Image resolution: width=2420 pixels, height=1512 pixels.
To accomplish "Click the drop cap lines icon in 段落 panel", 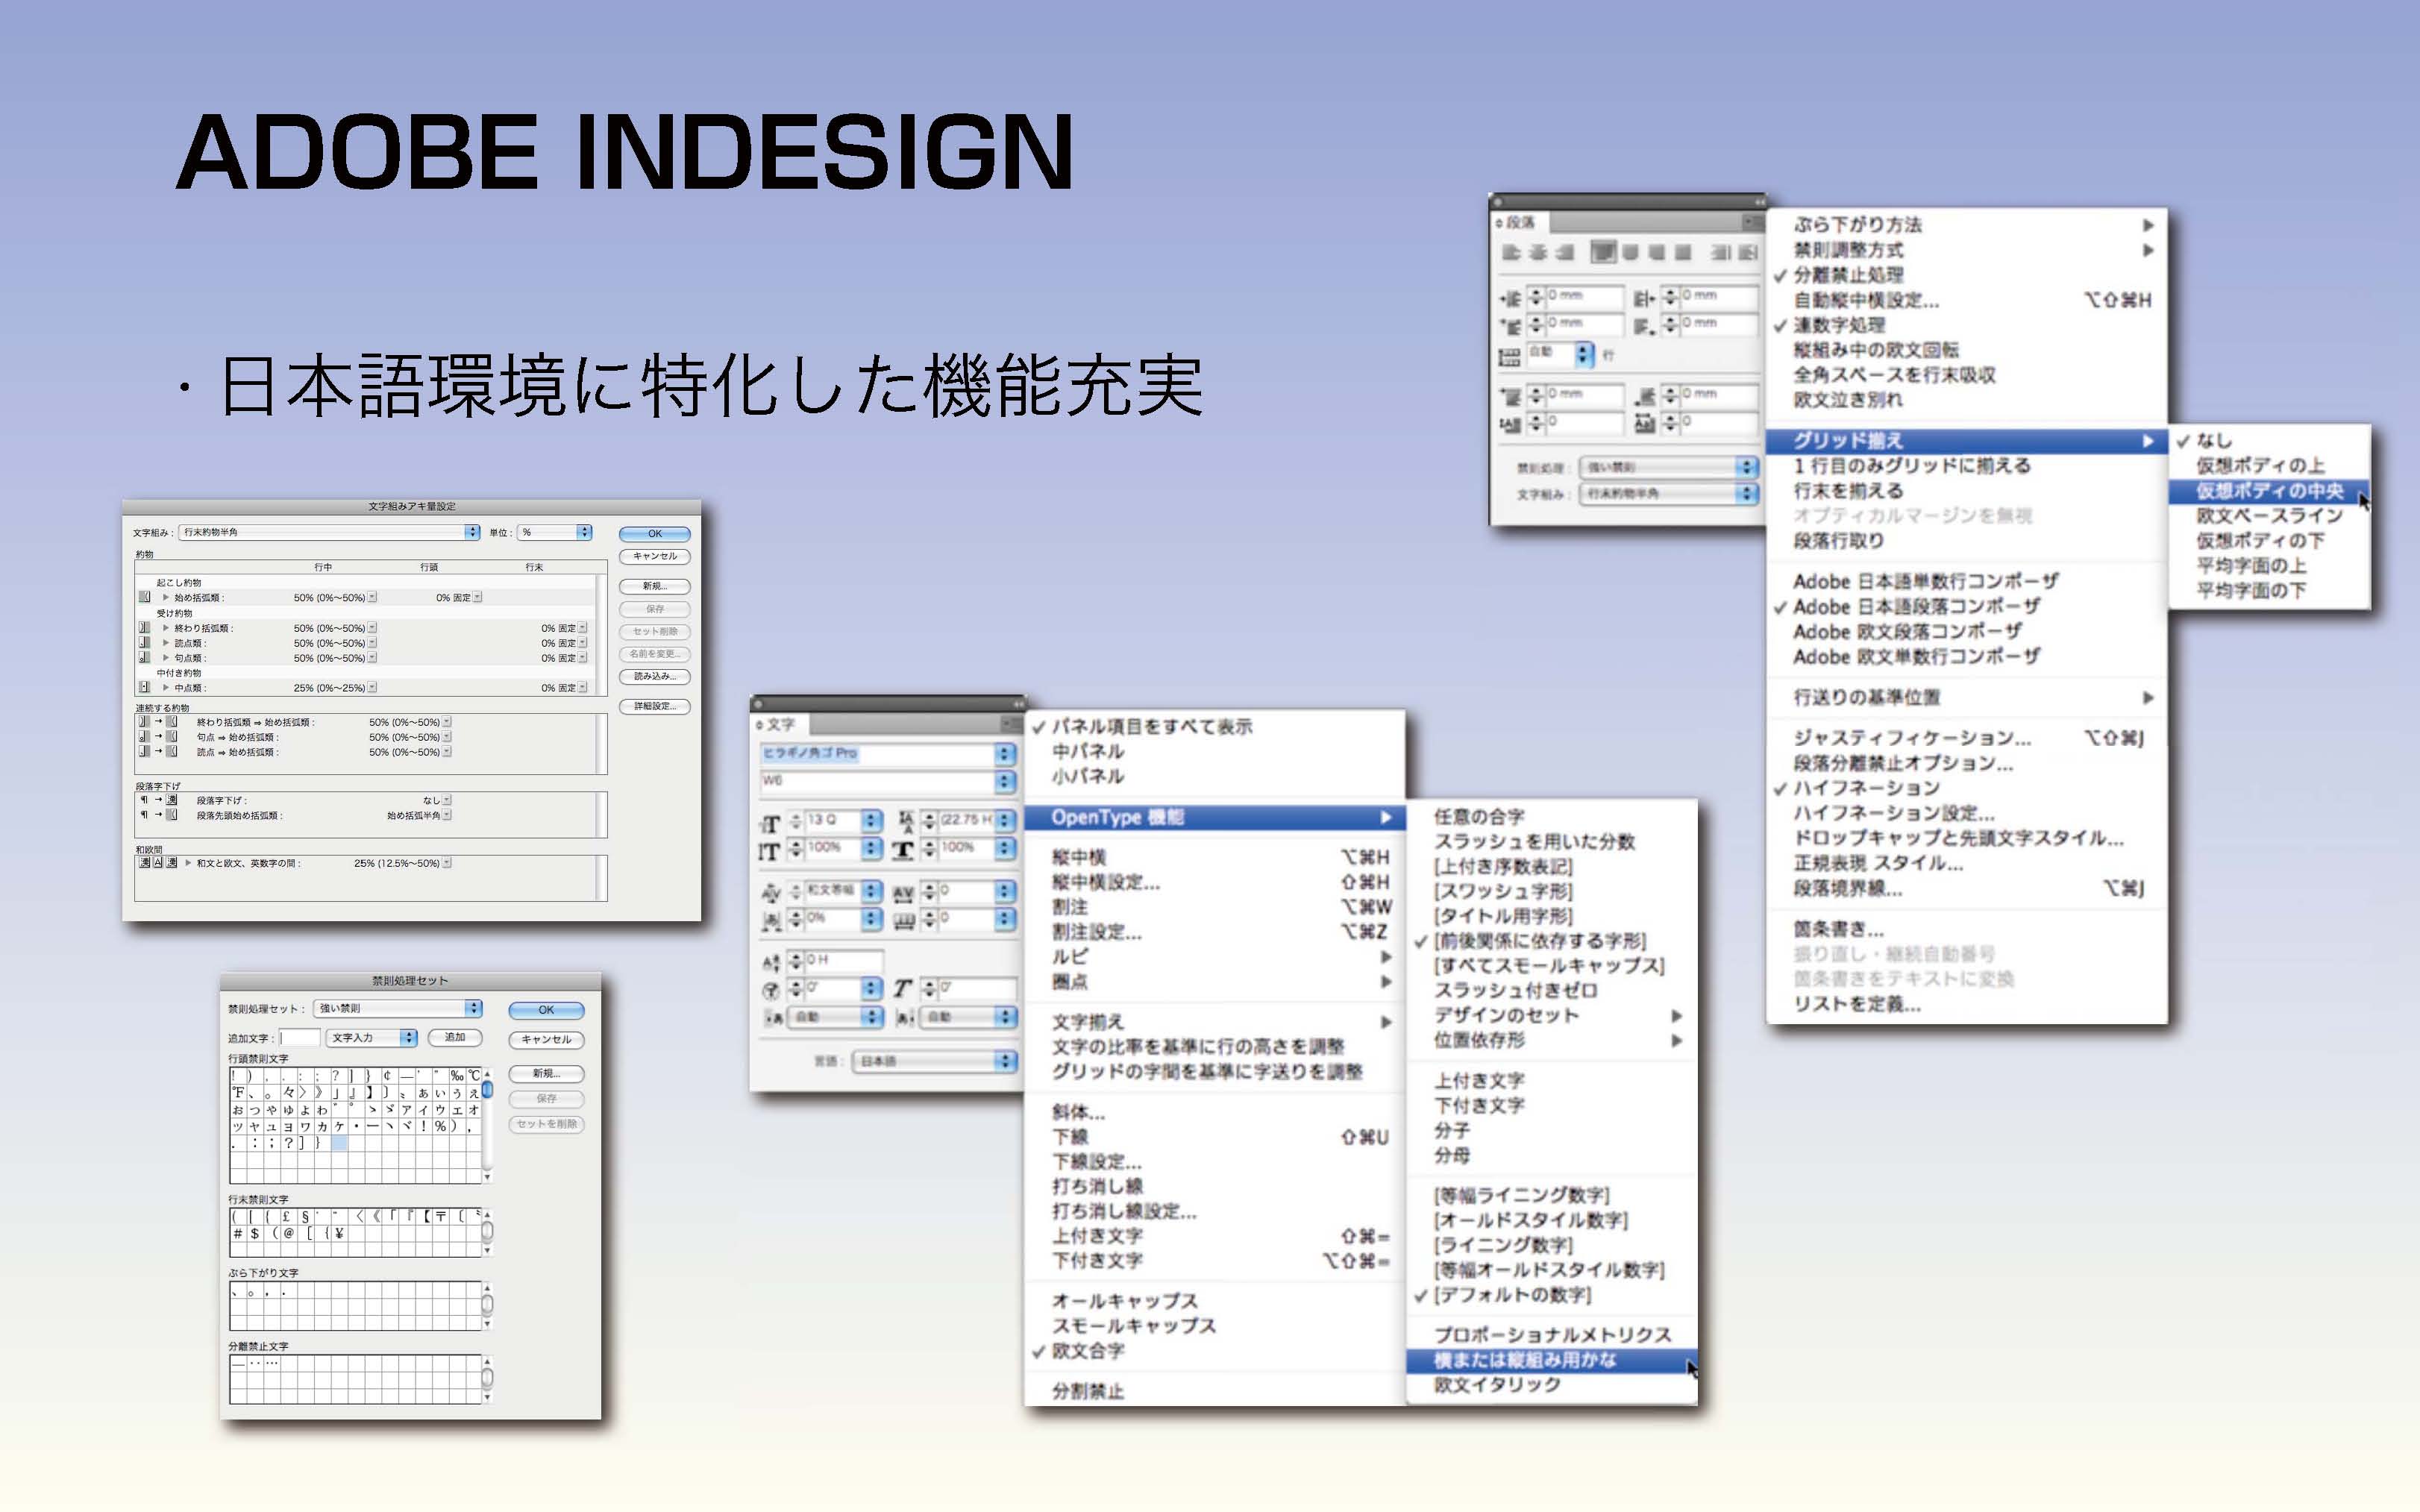I will pos(1510,425).
